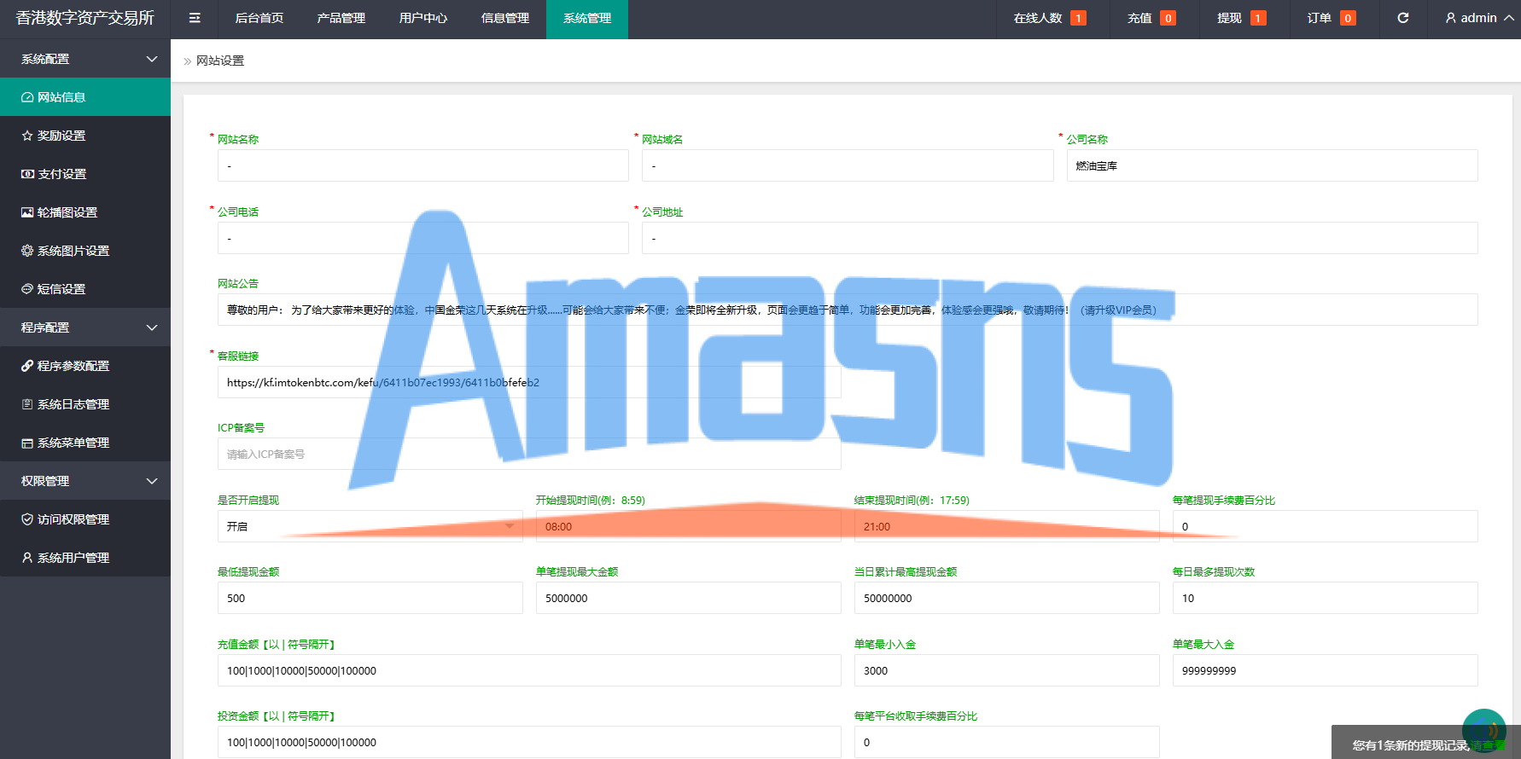The width and height of the screenshot is (1521, 759).
Task: Click 最低提现金额 field showing 500
Action: point(370,598)
